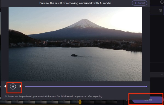Screen dimensions: 164x105
Task: Click the trash icon to delete the item
Action: point(160,10)
